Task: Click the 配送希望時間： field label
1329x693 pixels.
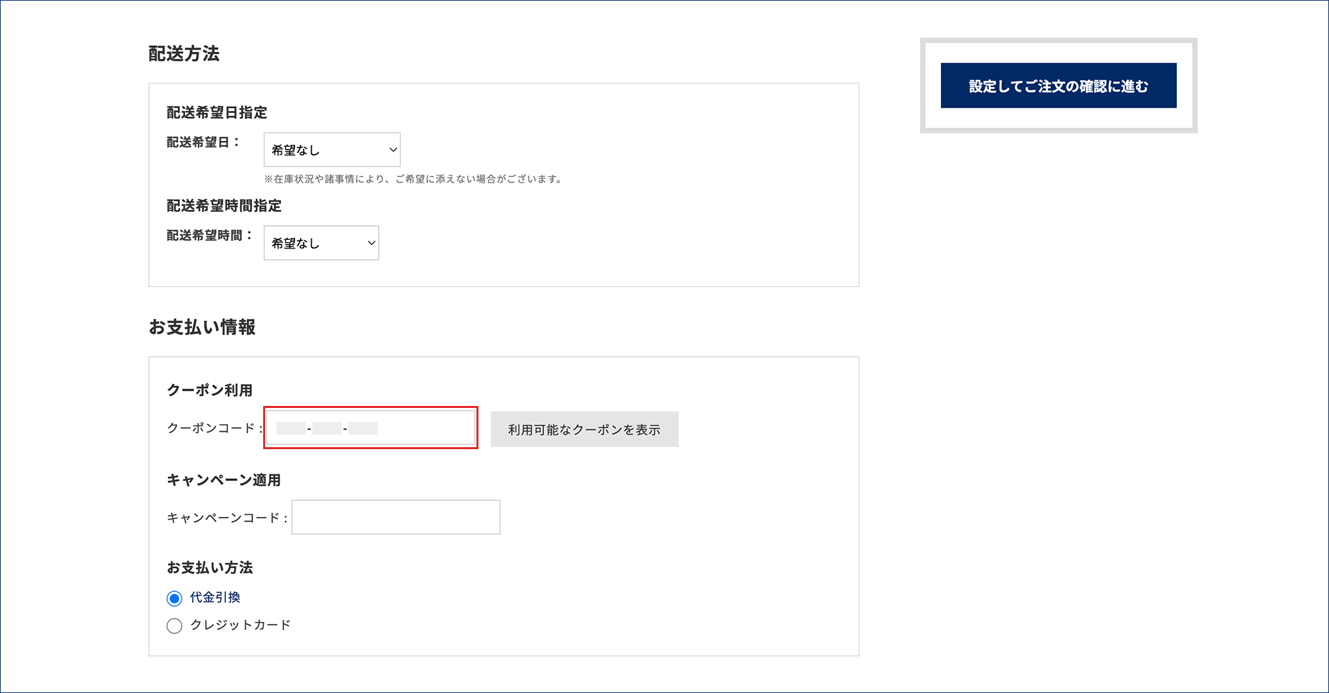Action: point(209,235)
